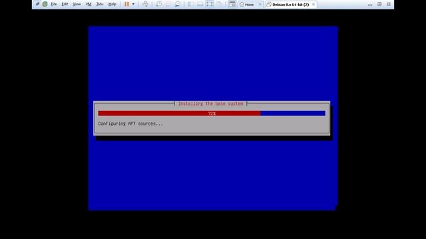Screen dimensions: 426x239
Task: Click the green round icon beside File
Action: (45, 4)
